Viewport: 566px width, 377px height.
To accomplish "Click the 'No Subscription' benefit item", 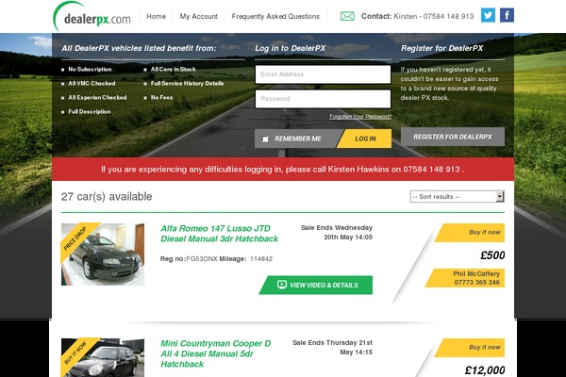I will point(90,69).
